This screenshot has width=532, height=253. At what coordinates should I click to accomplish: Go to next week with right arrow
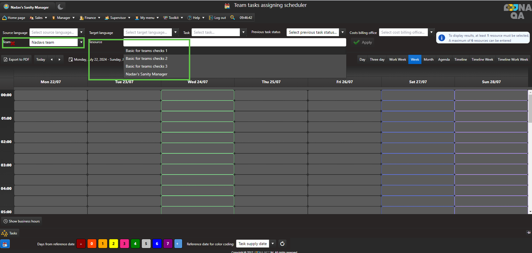click(59, 59)
